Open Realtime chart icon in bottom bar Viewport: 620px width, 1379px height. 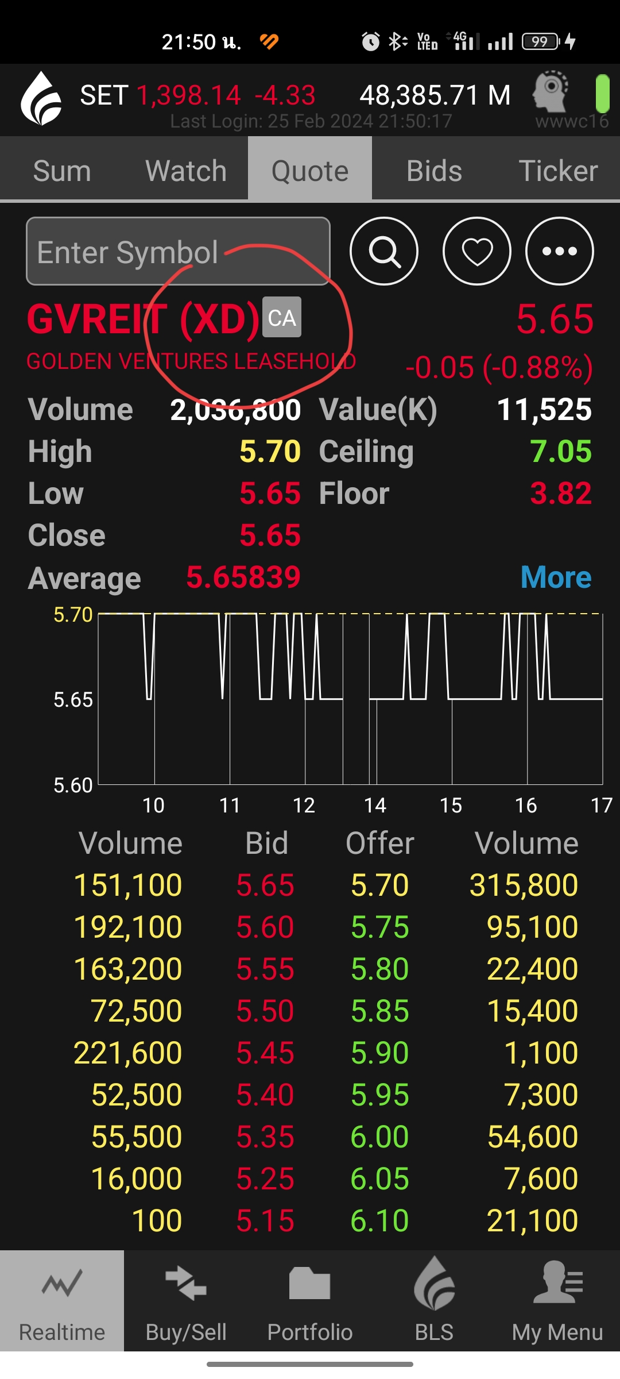[62, 1283]
